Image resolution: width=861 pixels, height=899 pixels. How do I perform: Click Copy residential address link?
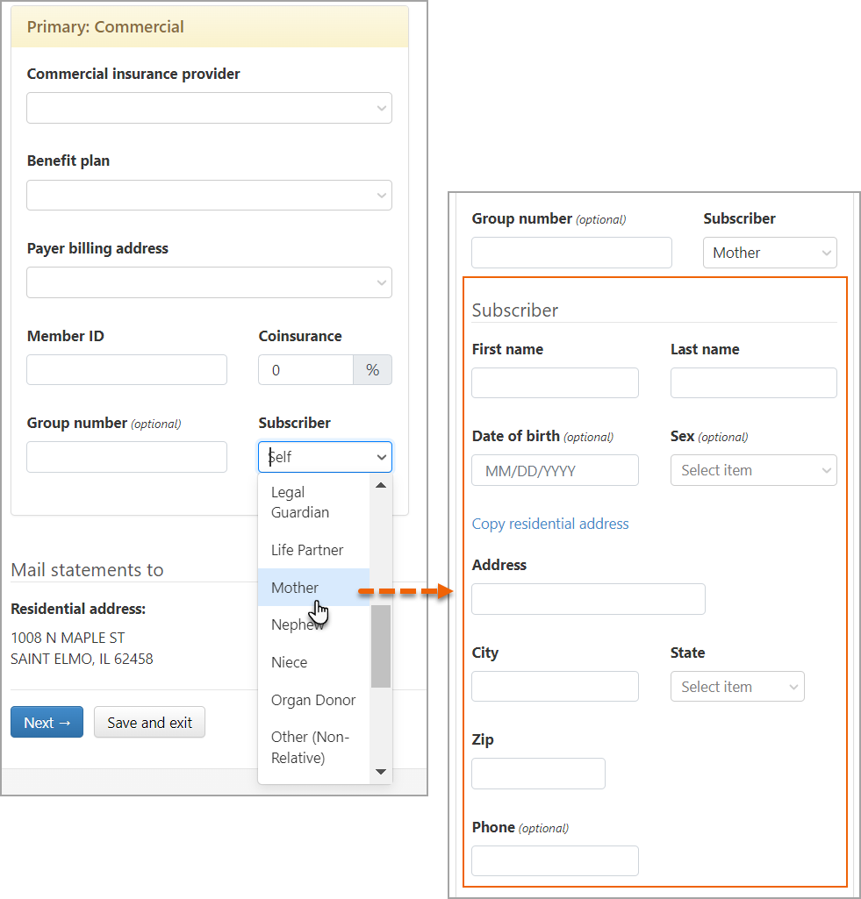(x=550, y=524)
